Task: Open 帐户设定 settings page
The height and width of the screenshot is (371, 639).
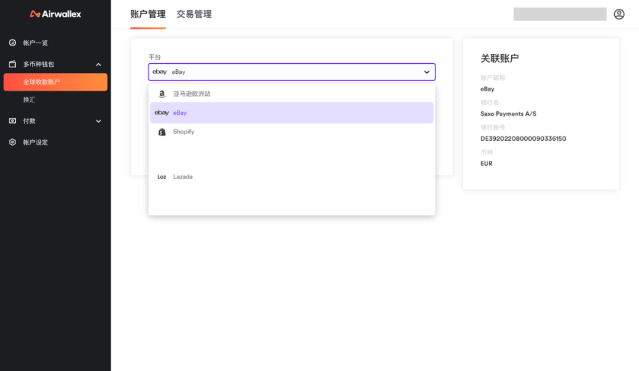Action: (x=35, y=143)
